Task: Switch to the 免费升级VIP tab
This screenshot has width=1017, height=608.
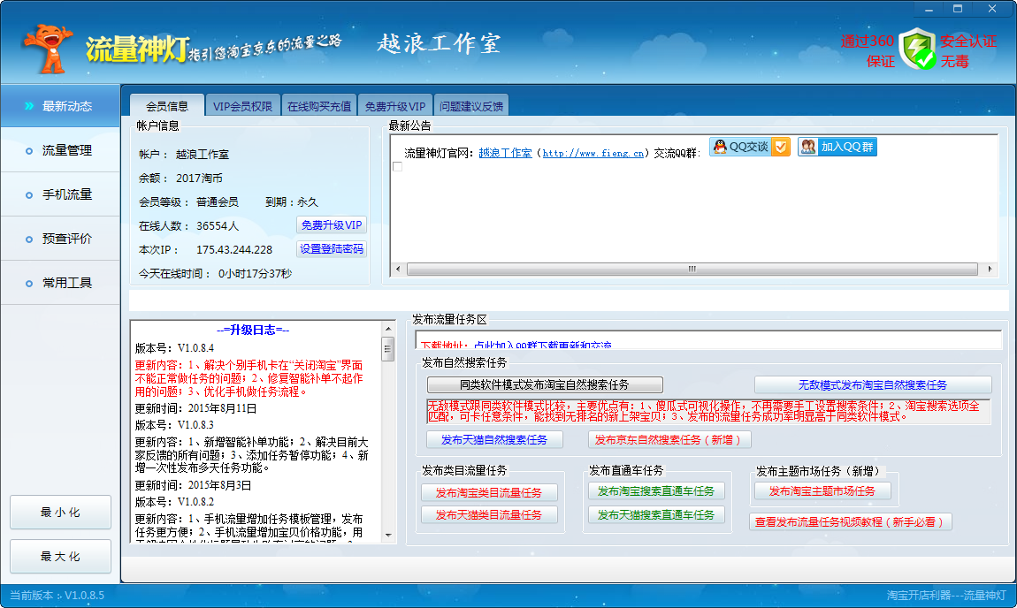Action: [394, 106]
